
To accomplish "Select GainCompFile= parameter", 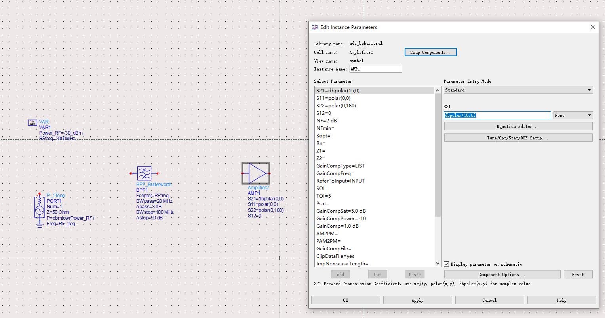I will [x=375, y=249].
